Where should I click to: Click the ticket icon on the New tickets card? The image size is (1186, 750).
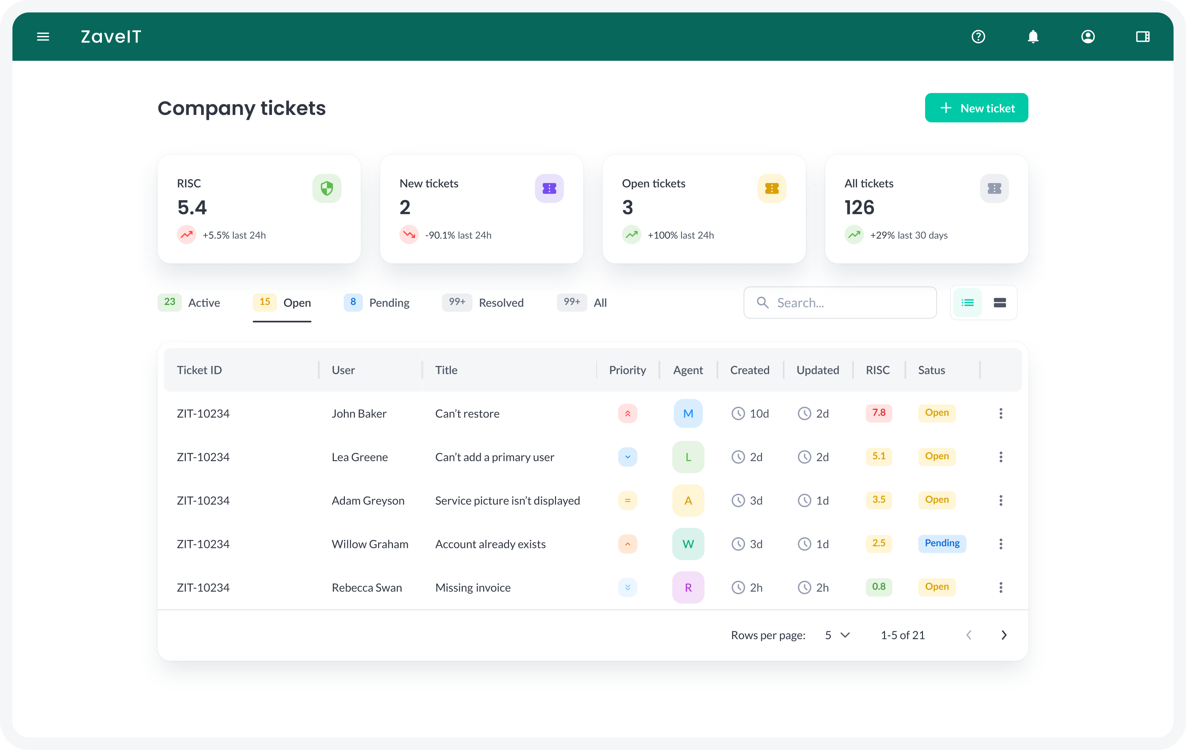(549, 189)
